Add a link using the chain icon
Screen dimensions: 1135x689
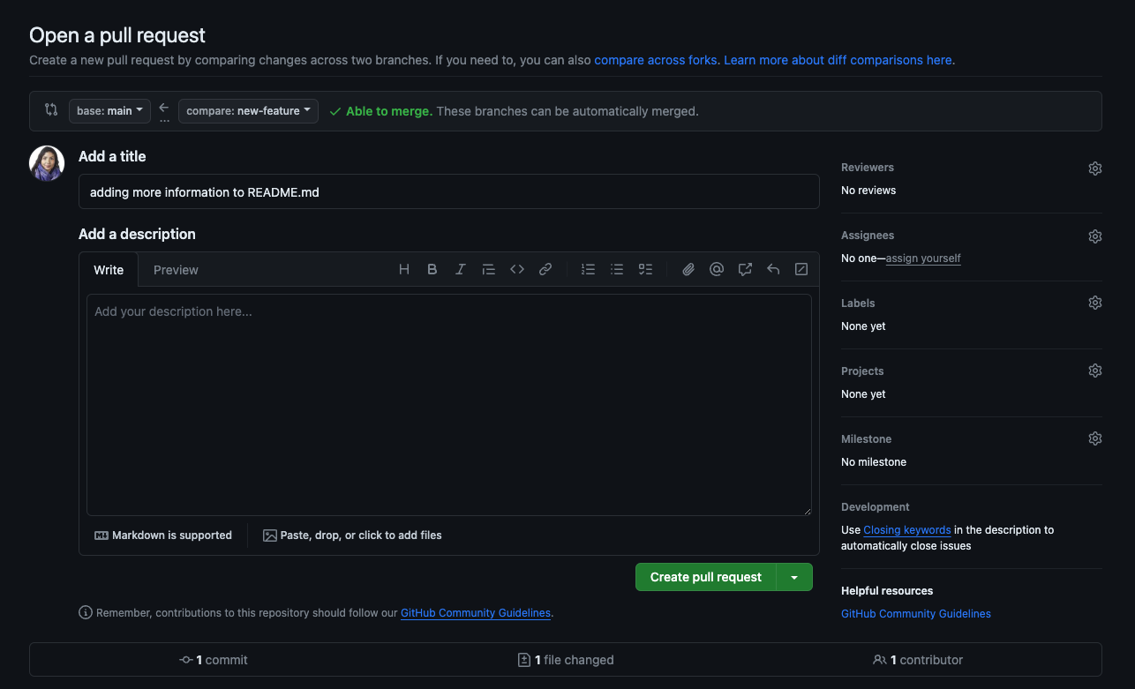[545, 270]
